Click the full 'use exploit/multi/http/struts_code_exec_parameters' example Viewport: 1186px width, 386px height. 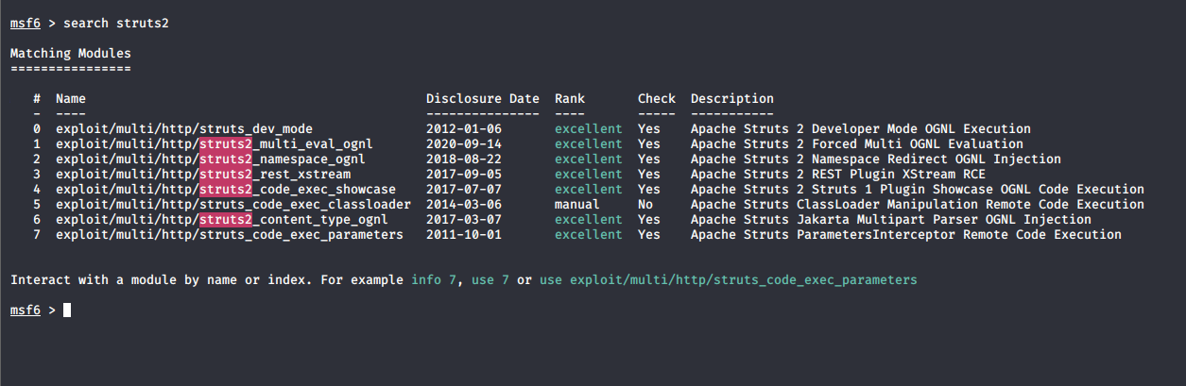tap(728, 280)
